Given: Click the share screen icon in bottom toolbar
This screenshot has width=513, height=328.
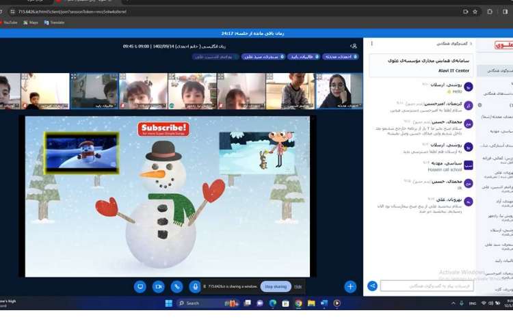Looking at the screenshot, I should tap(140, 286).
